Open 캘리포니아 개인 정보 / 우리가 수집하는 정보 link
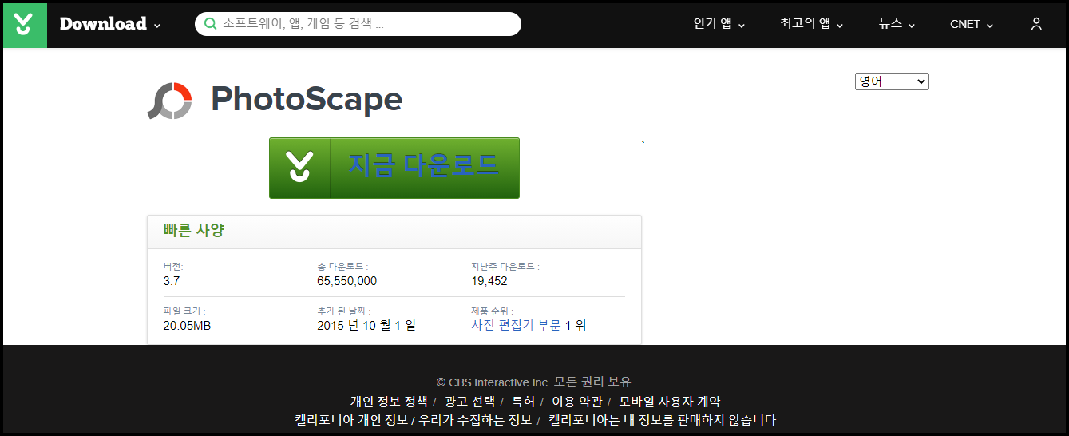This screenshot has width=1069, height=436. pos(413,420)
